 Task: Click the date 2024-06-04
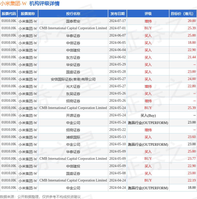coord(118,50)
